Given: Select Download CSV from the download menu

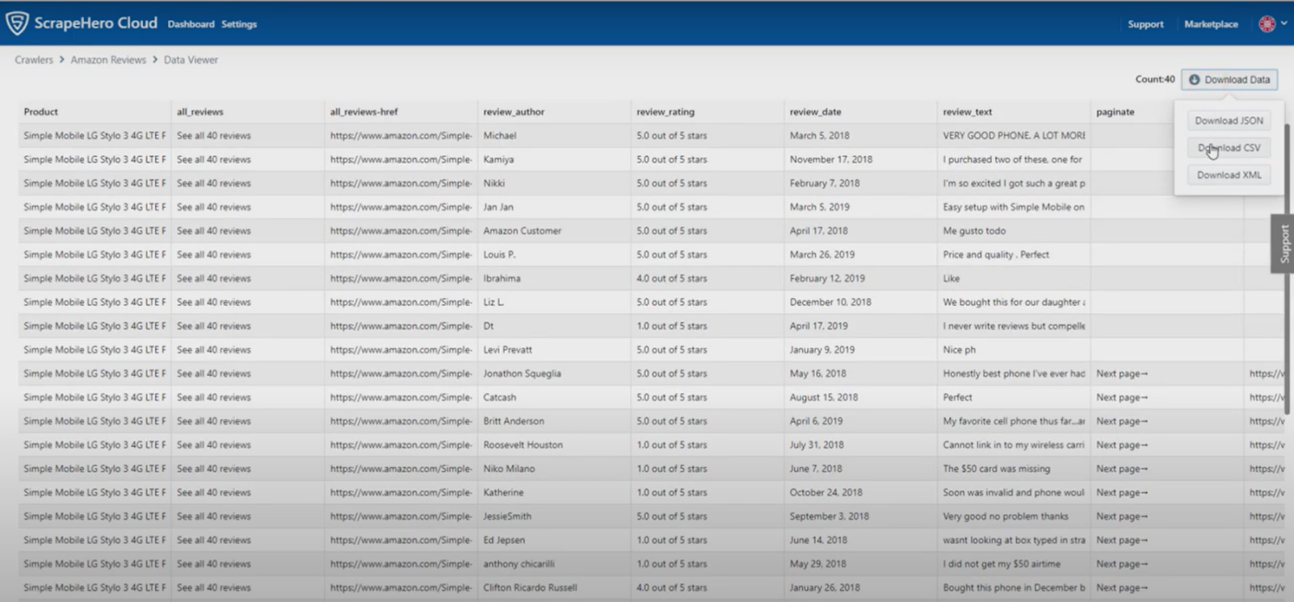Looking at the screenshot, I should click(x=1228, y=147).
